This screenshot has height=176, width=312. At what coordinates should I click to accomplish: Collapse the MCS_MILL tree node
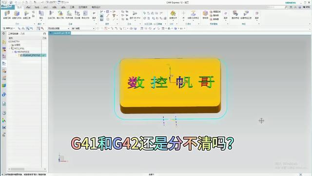coord(10,48)
